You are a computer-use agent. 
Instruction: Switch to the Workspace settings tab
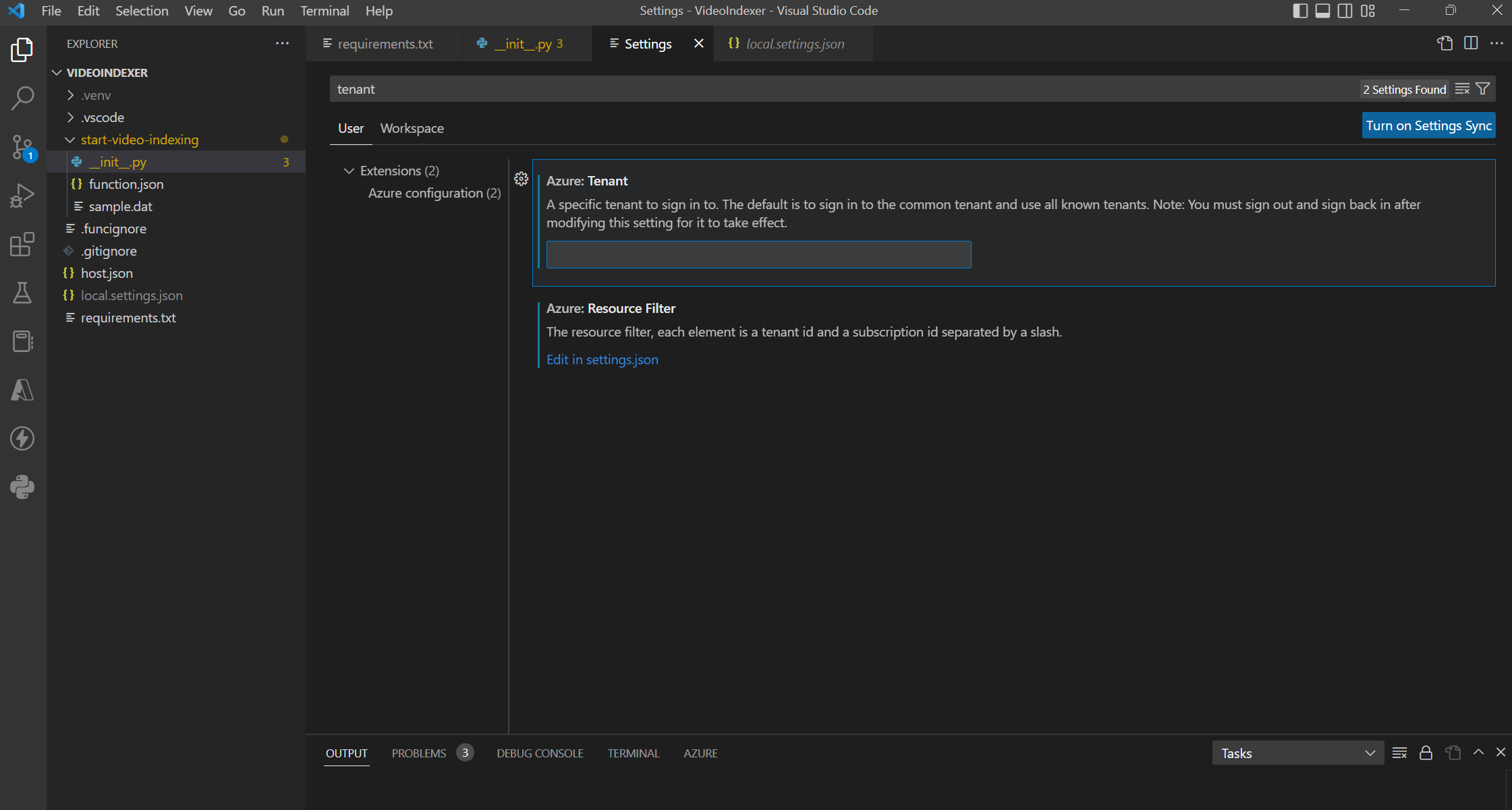pos(412,128)
